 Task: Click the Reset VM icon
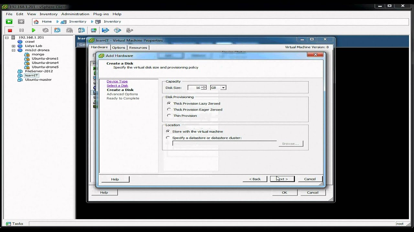[x=46, y=30]
